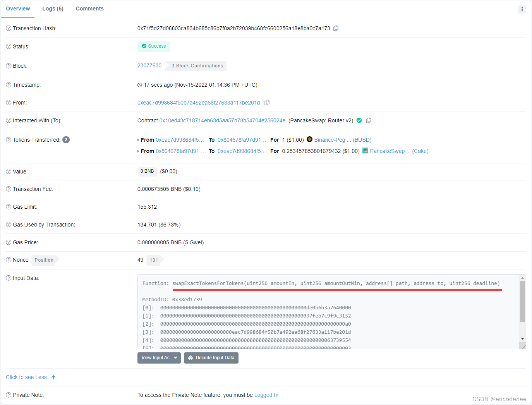Click the input data scrollbar up arrow
The width and height of the screenshot is (532, 405).
(x=522, y=278)
